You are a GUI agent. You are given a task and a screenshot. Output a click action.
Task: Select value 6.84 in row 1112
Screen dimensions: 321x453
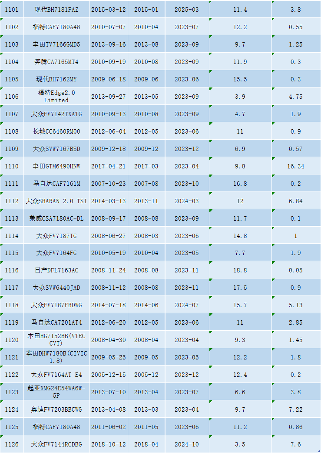[x=296, y=201]
